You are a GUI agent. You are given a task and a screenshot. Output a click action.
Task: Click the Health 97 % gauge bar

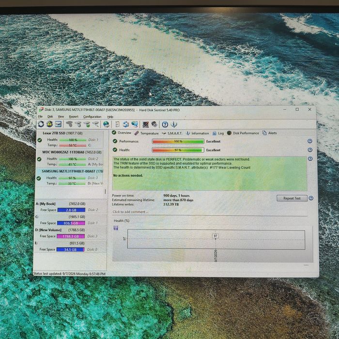click(178, 150)
